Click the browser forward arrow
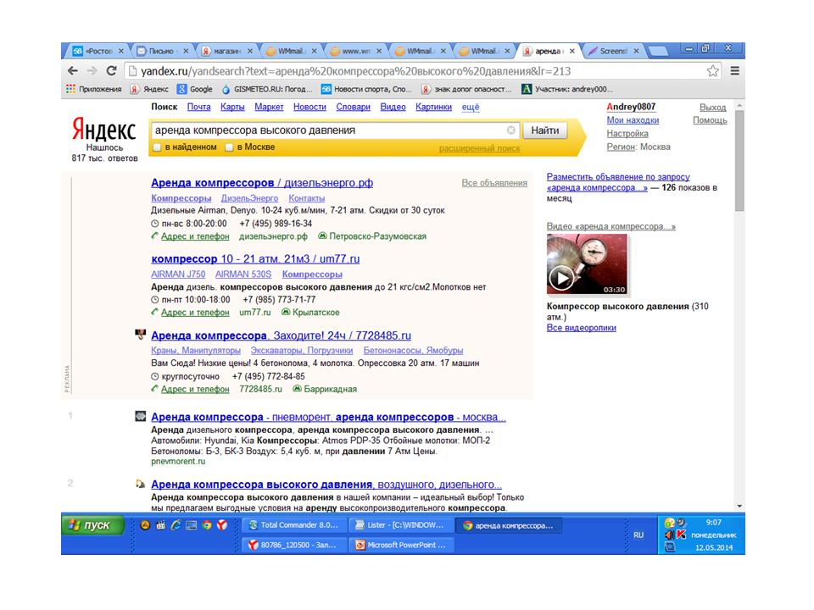The height and width of the screenshot is (610, 814). [x=92, y=71]
